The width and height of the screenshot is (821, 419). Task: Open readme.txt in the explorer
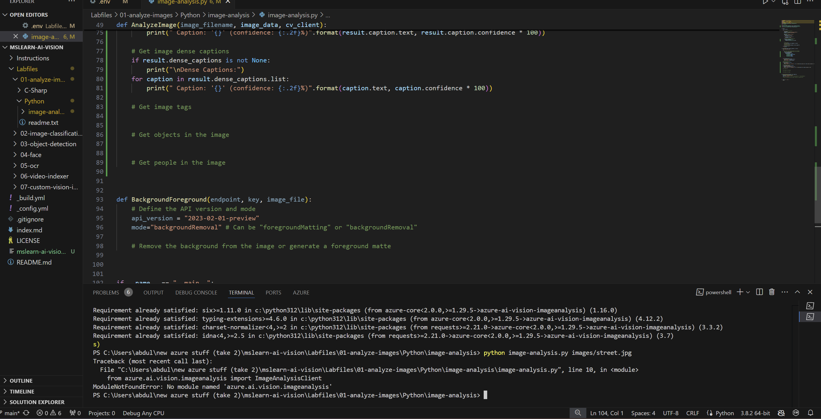tap(43, 122)
